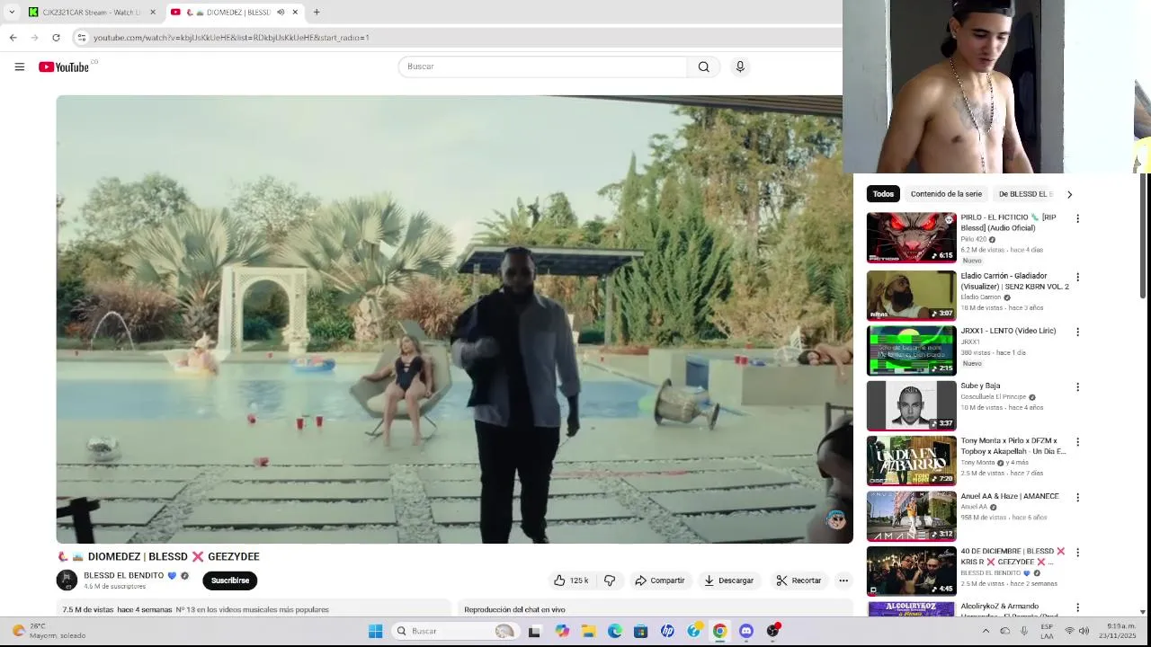Open Windows Start menu
This screenshot has height=647, width=1151.
pyautogui.click(x=375, y=631)
